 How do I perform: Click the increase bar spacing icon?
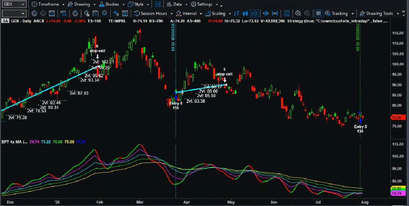pos(275,13)
